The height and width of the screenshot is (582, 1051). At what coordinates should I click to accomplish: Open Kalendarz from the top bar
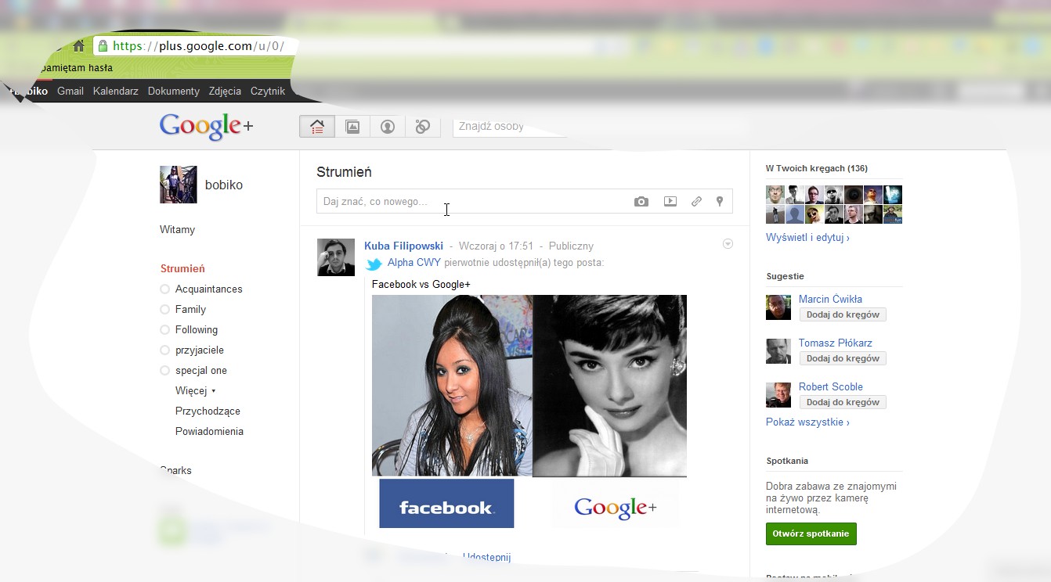[116, 91]
